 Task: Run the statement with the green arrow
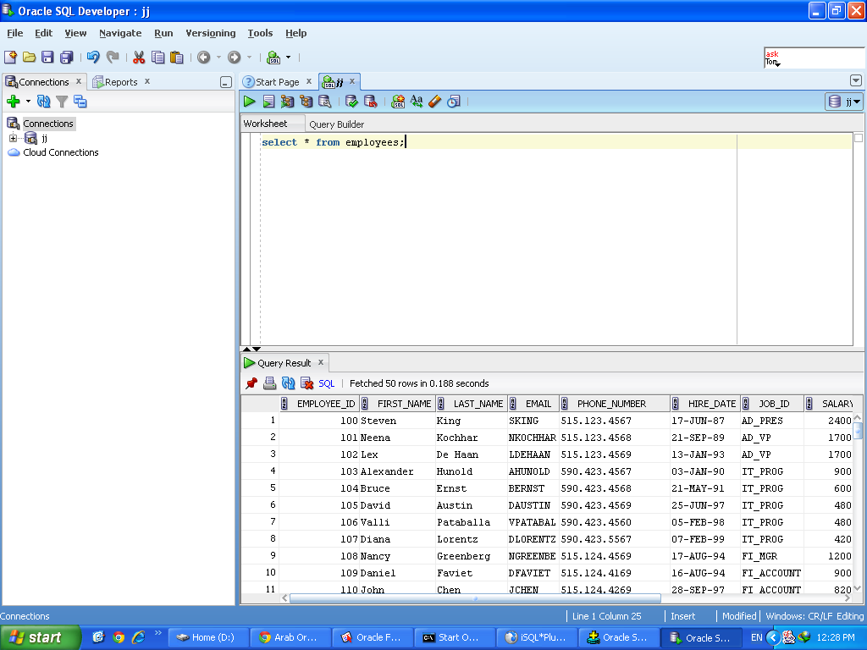[x=250, y=102]
